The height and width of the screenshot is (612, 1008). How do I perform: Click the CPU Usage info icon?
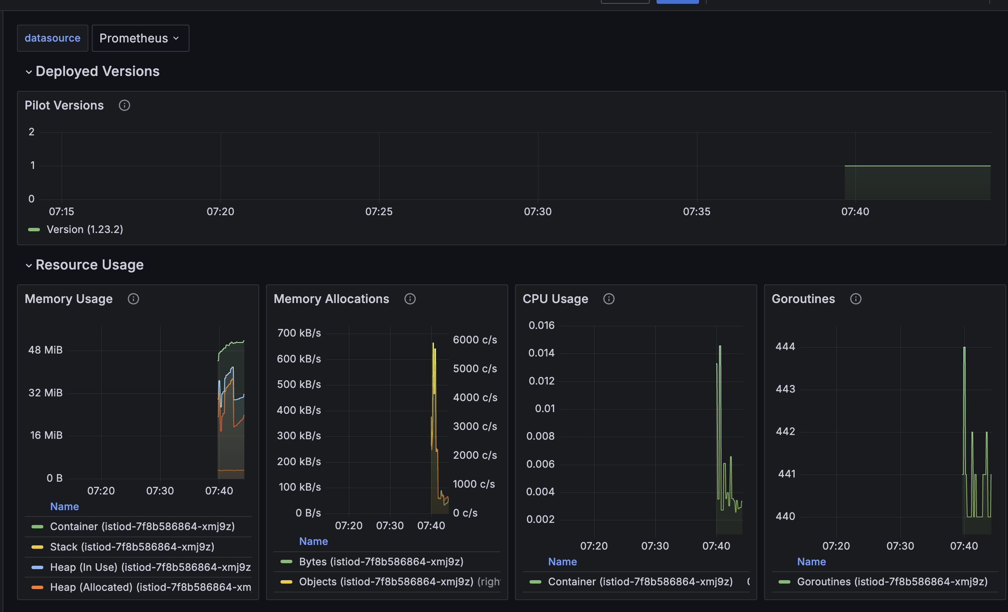click(609, 299)
